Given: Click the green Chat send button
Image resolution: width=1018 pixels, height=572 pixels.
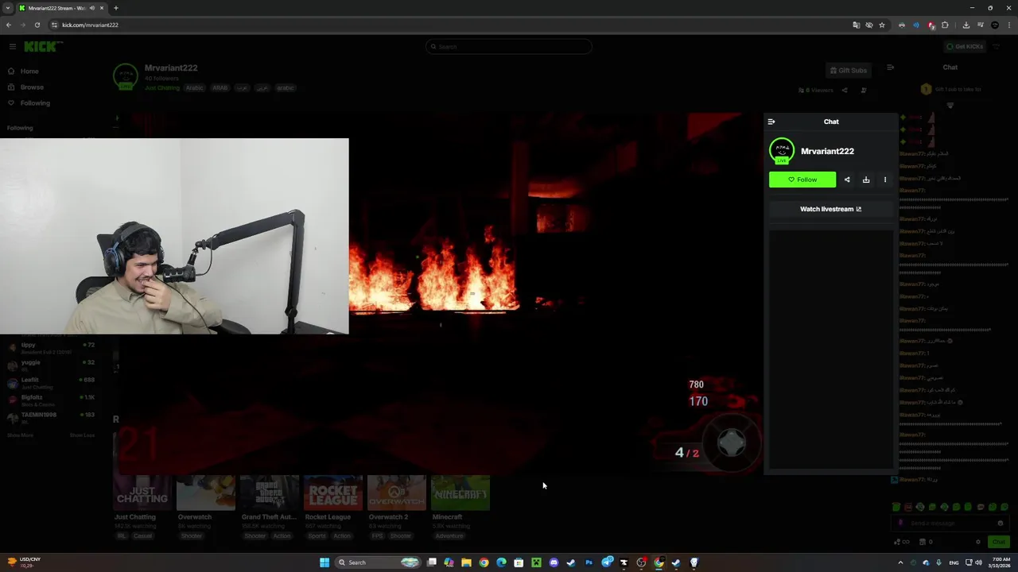Looking at the screenshot, I should (x=998, y=542).
